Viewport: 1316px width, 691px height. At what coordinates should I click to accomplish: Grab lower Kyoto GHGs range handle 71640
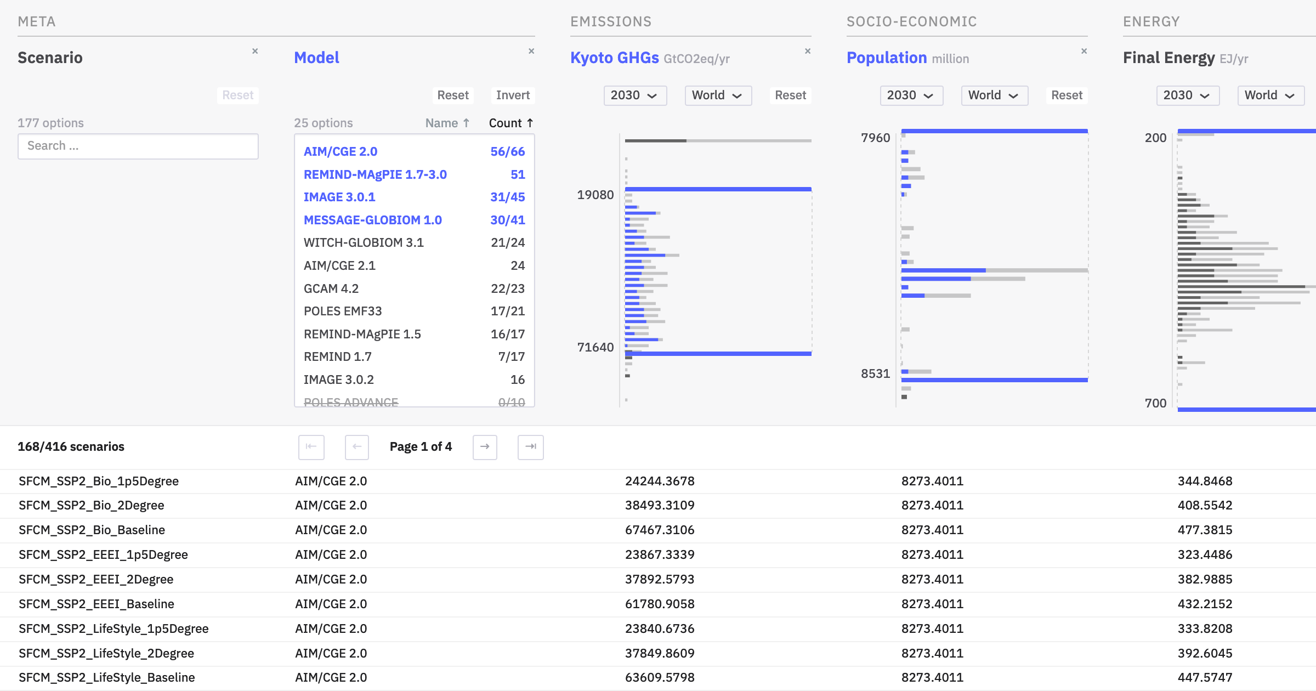[718, 354]
